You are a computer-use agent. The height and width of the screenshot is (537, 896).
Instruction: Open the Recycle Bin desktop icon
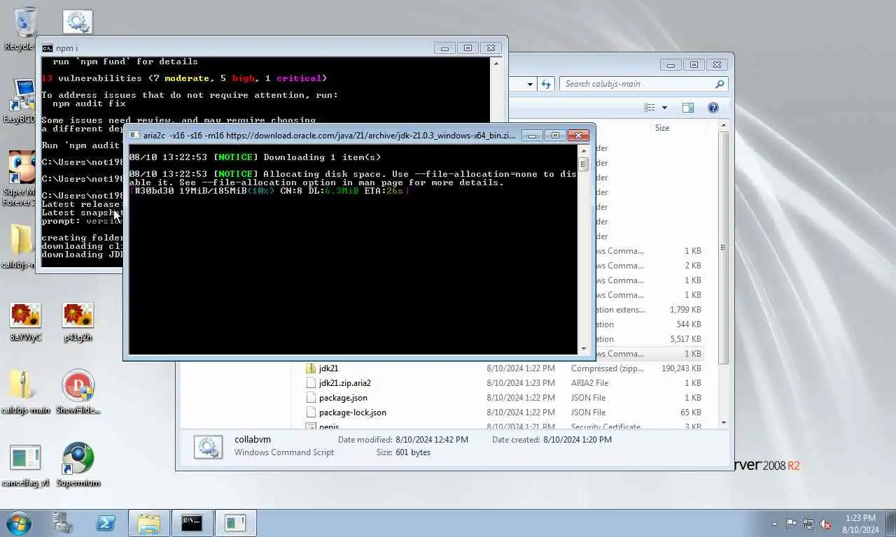(25, 23)
